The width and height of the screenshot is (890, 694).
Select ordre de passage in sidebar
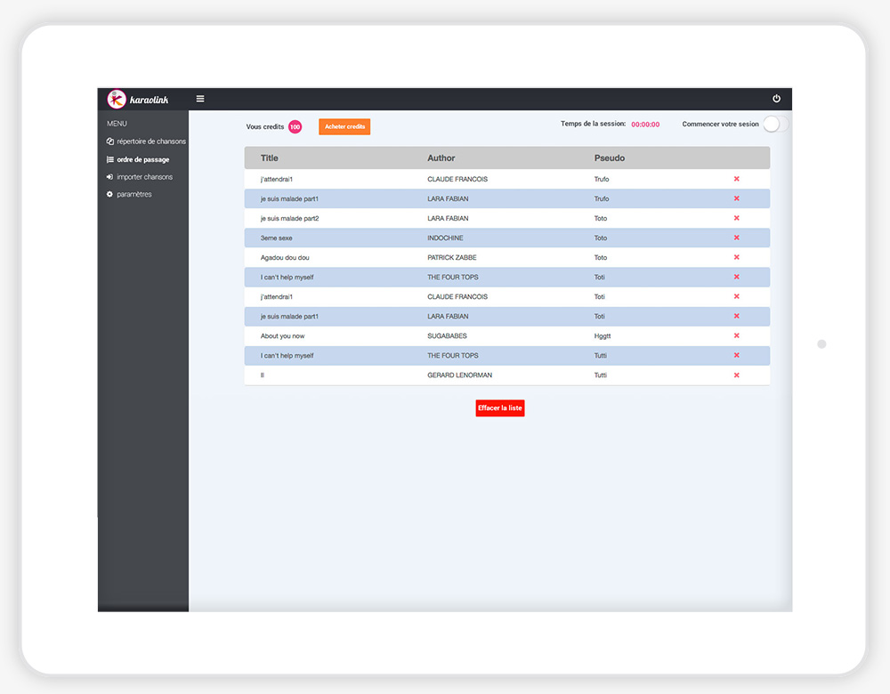[142, 159]
